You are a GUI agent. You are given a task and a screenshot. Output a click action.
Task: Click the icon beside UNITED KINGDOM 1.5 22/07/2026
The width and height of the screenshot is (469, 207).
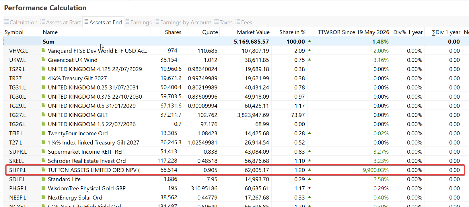(44, 124)
